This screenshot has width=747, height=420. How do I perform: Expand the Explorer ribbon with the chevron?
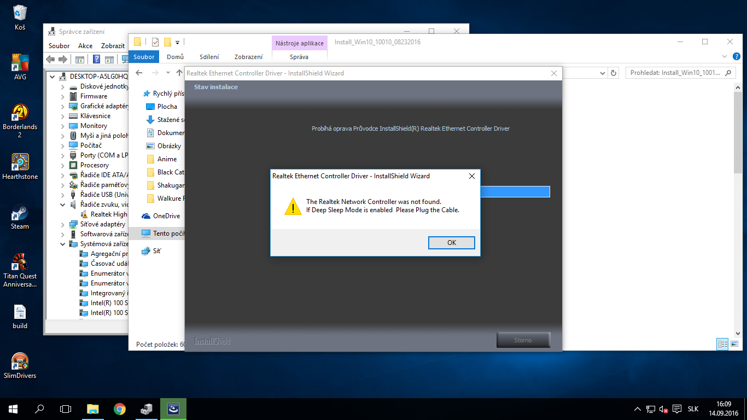click(725, 56)
